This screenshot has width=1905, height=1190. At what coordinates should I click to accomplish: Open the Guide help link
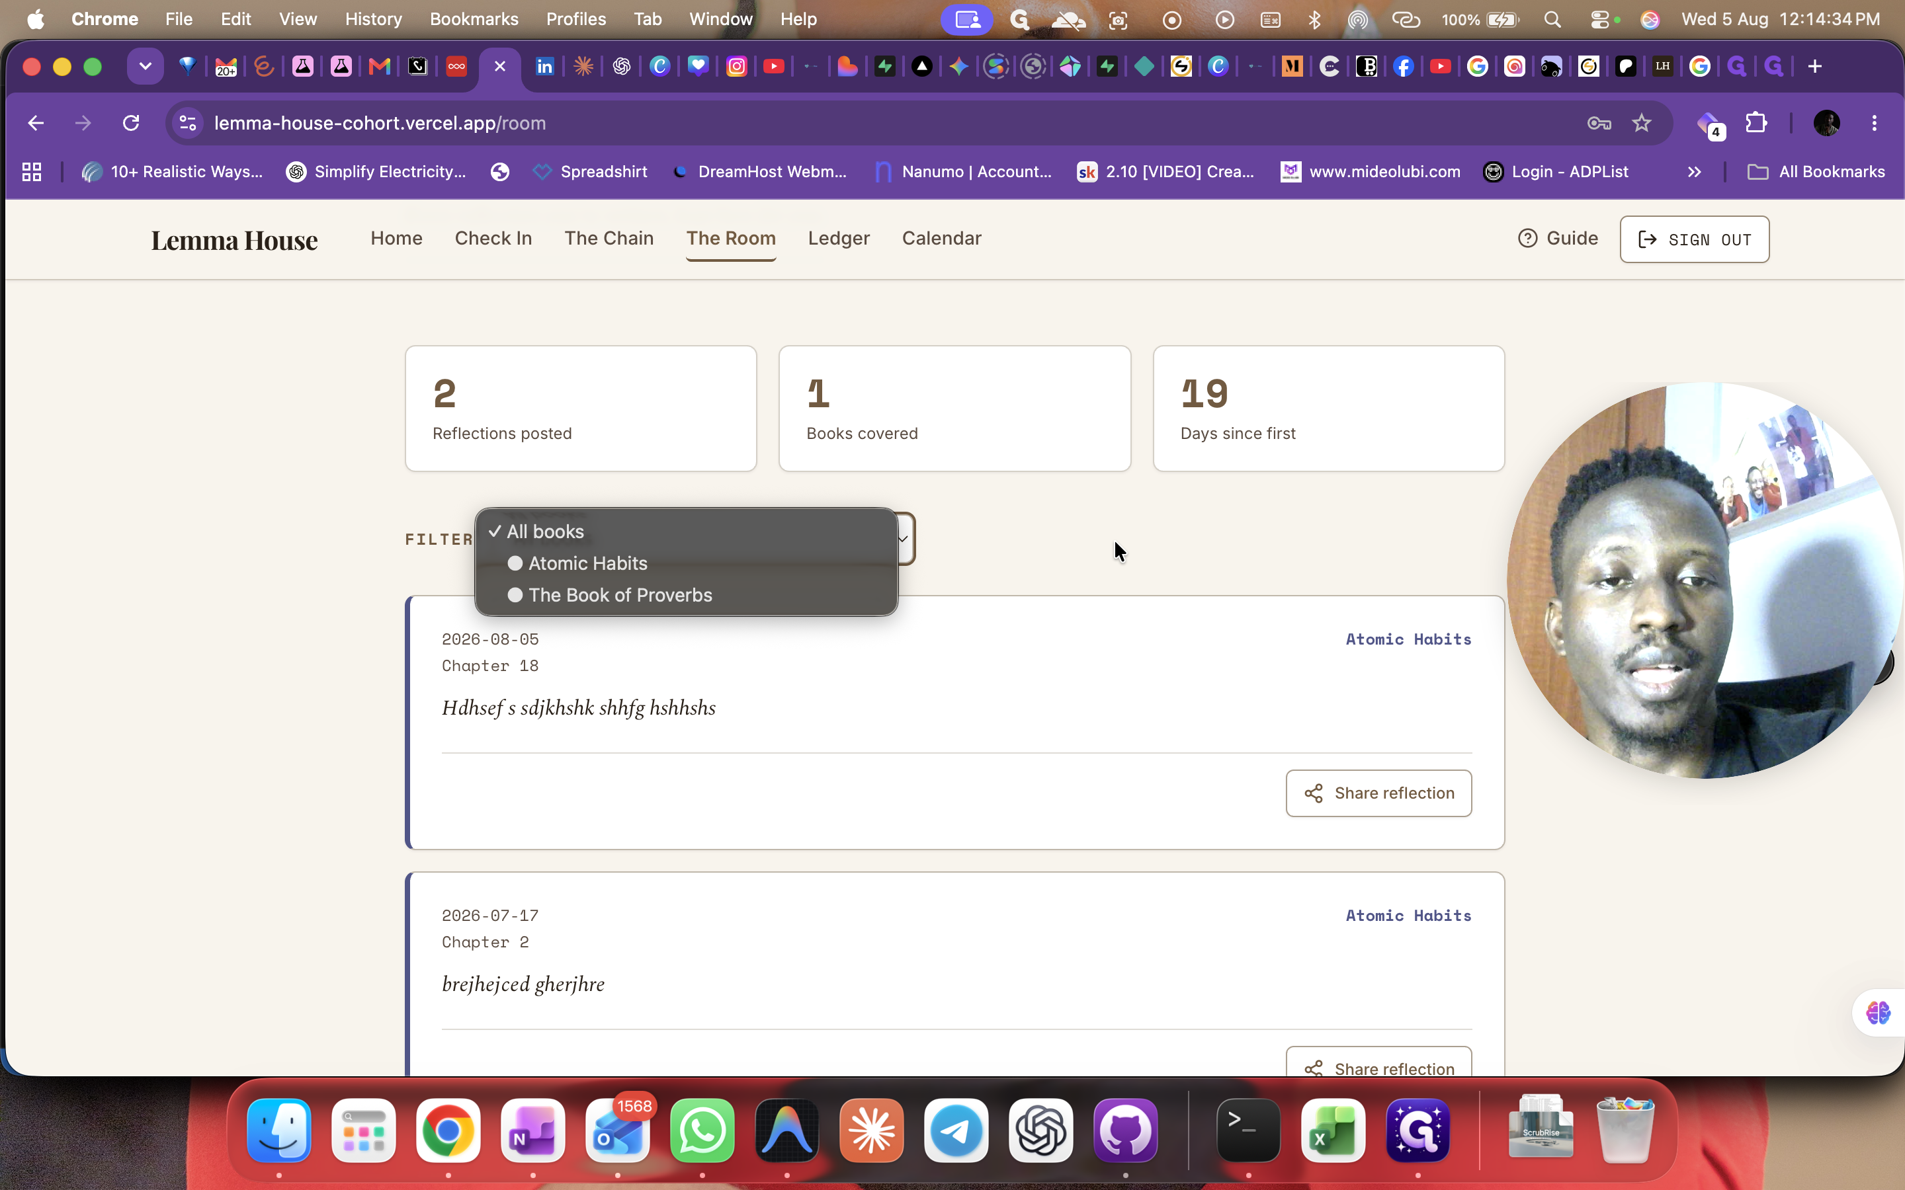point(1558,238)
